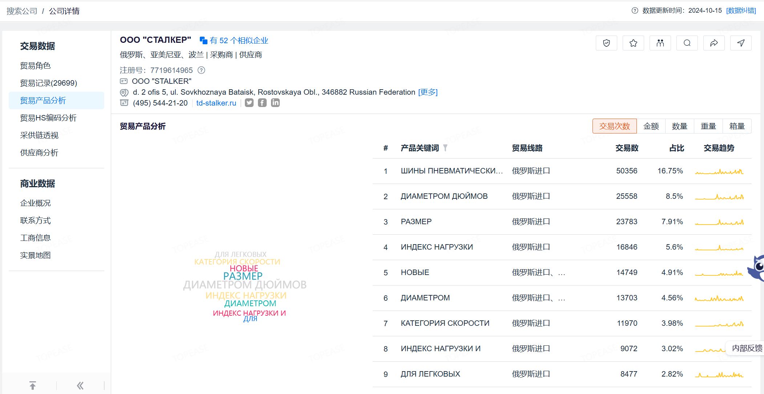The height and width of the screenshot is (394, 764).
Task: Open search via magnifier icon
Action: point(687,43)
